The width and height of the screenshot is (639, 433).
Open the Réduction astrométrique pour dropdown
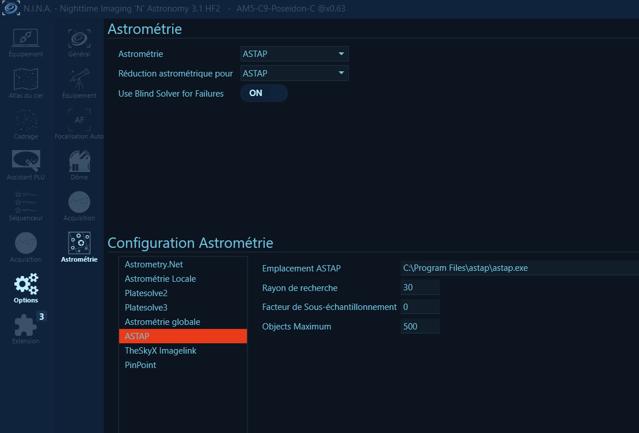(294, 74)
